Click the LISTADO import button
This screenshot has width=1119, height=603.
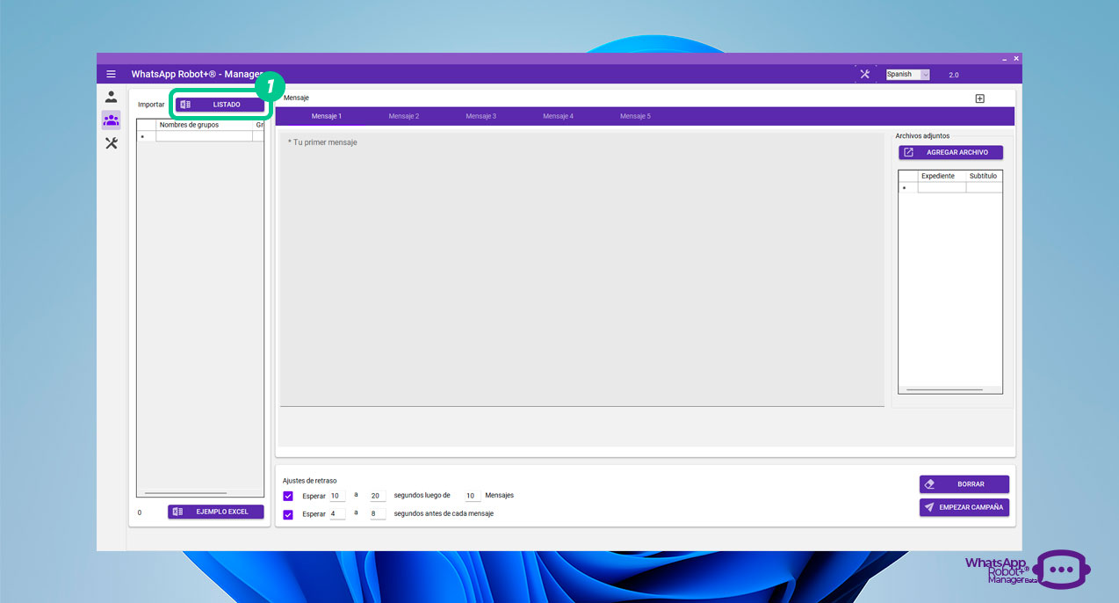pos(220,105)
